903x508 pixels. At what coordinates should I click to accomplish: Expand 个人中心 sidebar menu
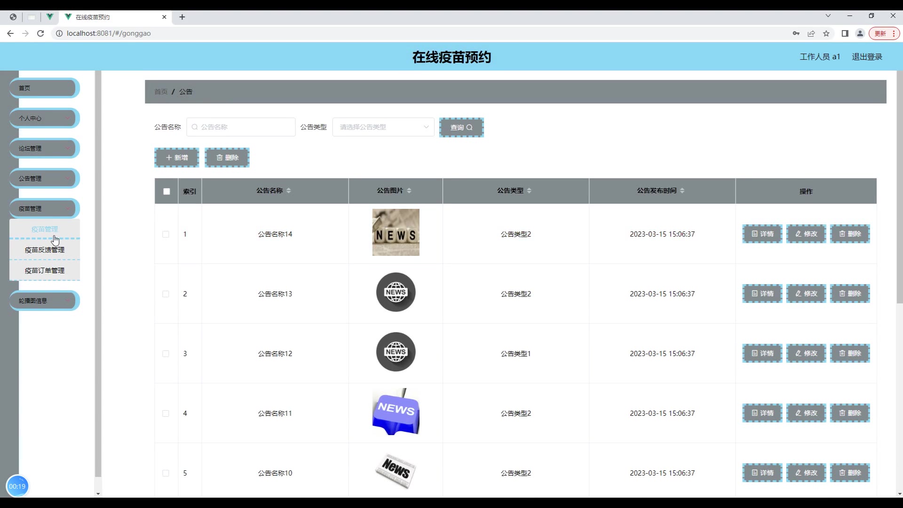[x=44, y=118]
